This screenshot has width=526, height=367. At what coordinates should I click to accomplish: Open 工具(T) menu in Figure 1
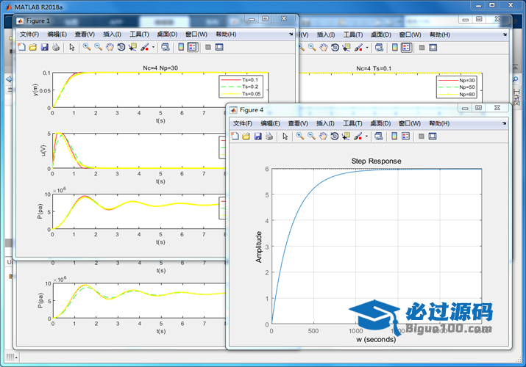[139, 34]
